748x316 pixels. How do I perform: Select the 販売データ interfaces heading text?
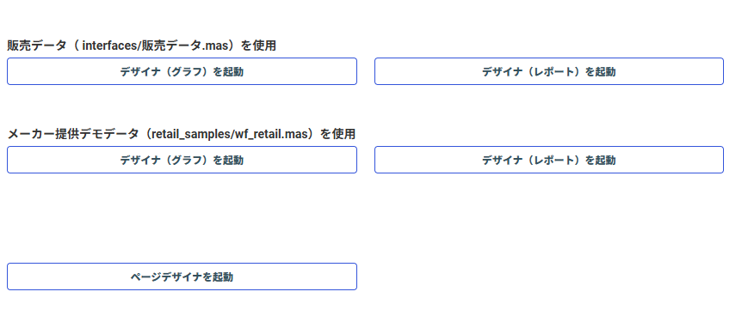[142, 46]
